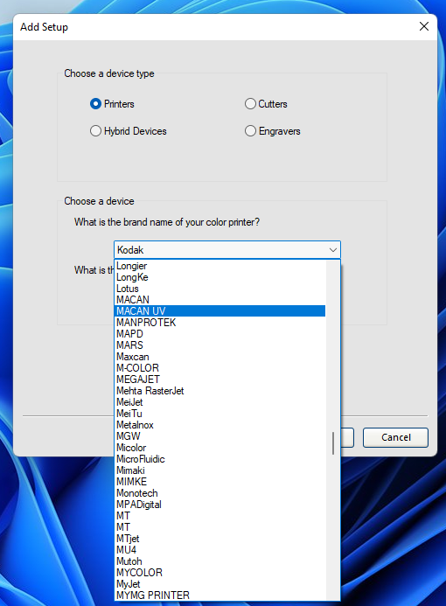Select MAPD brand
The width and height of the screenshot is (446, 606).
pyautogui.click(x=220, y=334)
